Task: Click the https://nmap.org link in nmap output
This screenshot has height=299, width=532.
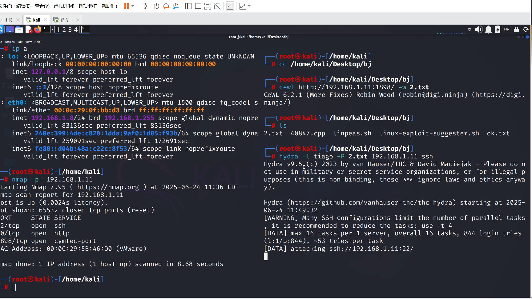Action: point(108,187)
